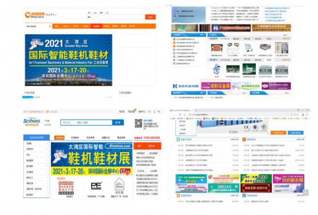318x215 pixels.
Task: Click the orange Shoes.net.cn search button
Action: 151,17
